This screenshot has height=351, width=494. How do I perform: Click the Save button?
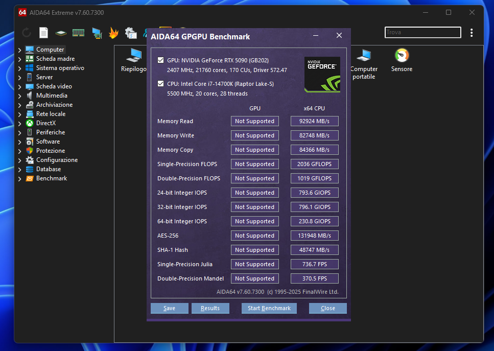tap(170, 308)
